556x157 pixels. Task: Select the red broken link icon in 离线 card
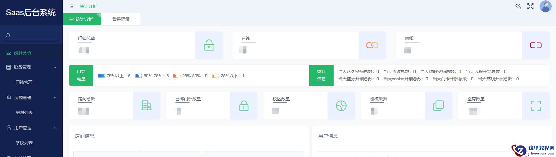pyautogui.click(x=536, y=45)
